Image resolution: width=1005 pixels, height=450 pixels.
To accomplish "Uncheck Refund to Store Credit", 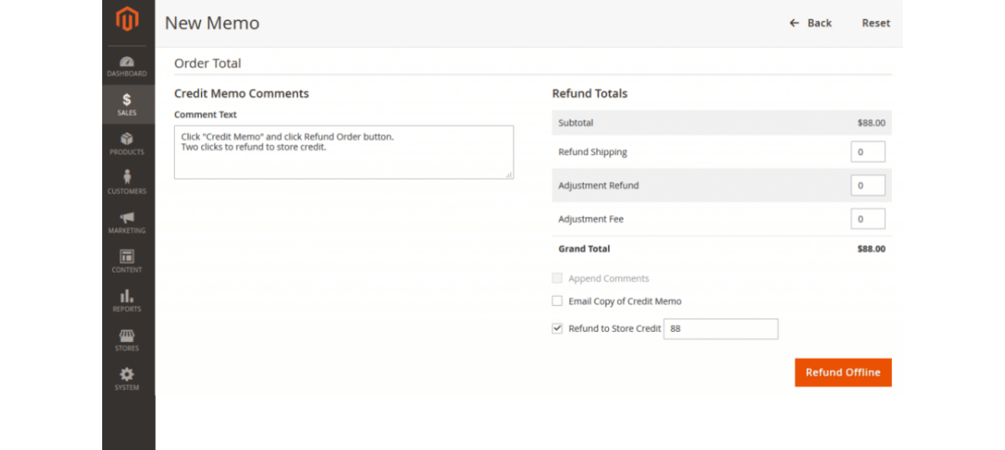I will (557, 329).
